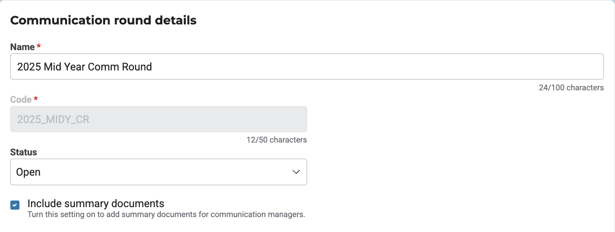Click the Status dropdown chevron arrow

point(296,172)
